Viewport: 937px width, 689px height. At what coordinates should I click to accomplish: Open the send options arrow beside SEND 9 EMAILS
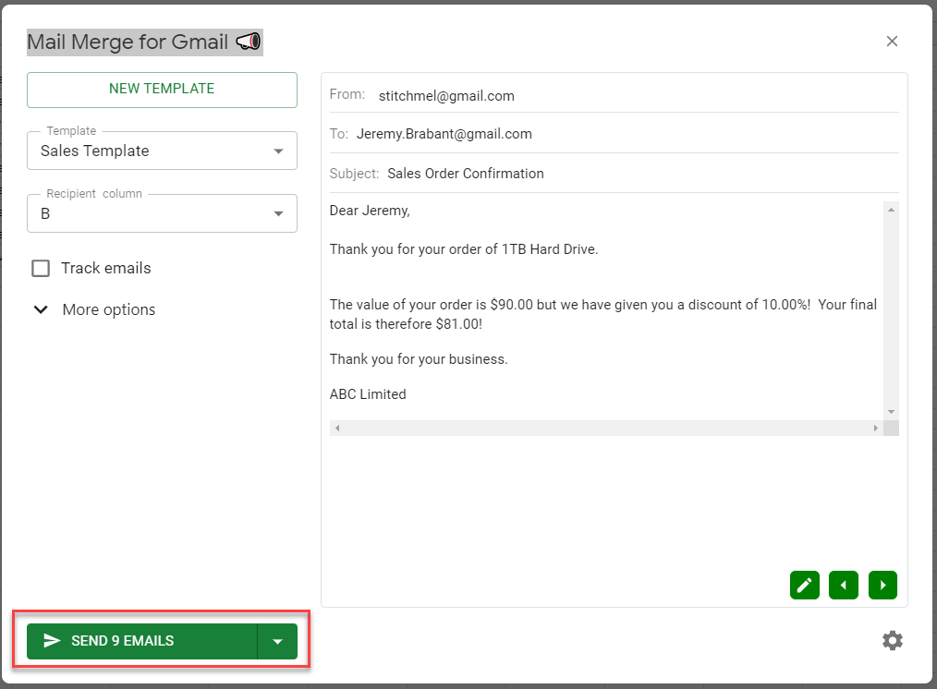tap(278, 640)
